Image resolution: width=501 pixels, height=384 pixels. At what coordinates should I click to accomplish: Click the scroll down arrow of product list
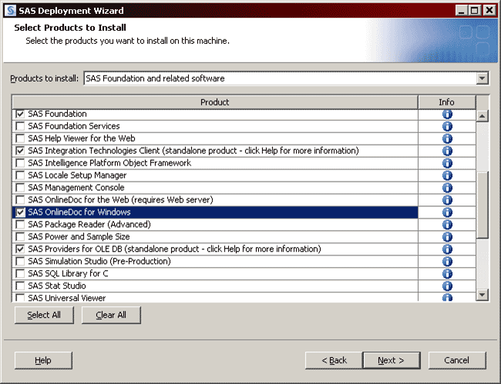[483, 295]
